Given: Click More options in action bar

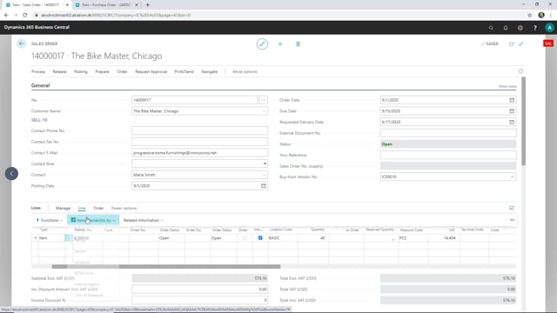Looking at the screenshot, I should click(x=245, y=71).
